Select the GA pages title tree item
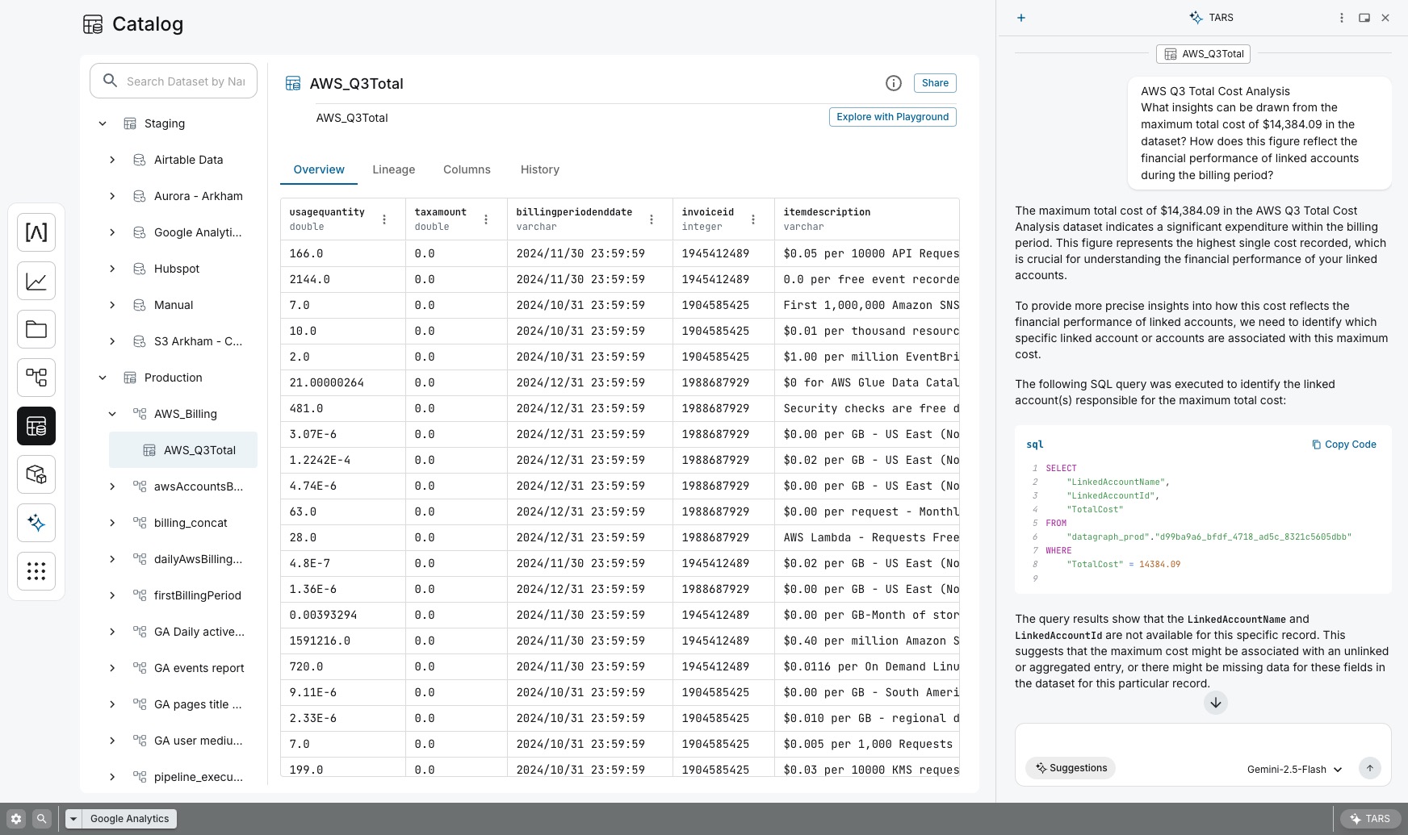1408x835 pixels. pos(198,704)
